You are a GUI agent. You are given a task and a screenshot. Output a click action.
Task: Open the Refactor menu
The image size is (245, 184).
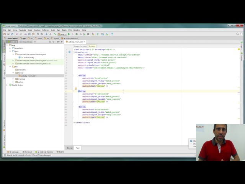(x=46, y=30)
